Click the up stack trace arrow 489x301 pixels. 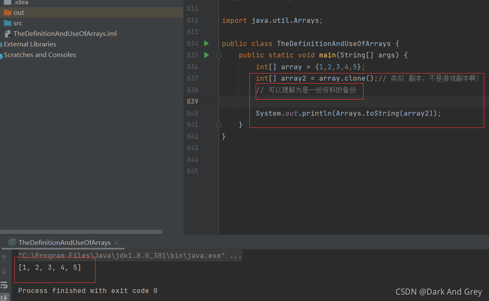click(4, 258)
